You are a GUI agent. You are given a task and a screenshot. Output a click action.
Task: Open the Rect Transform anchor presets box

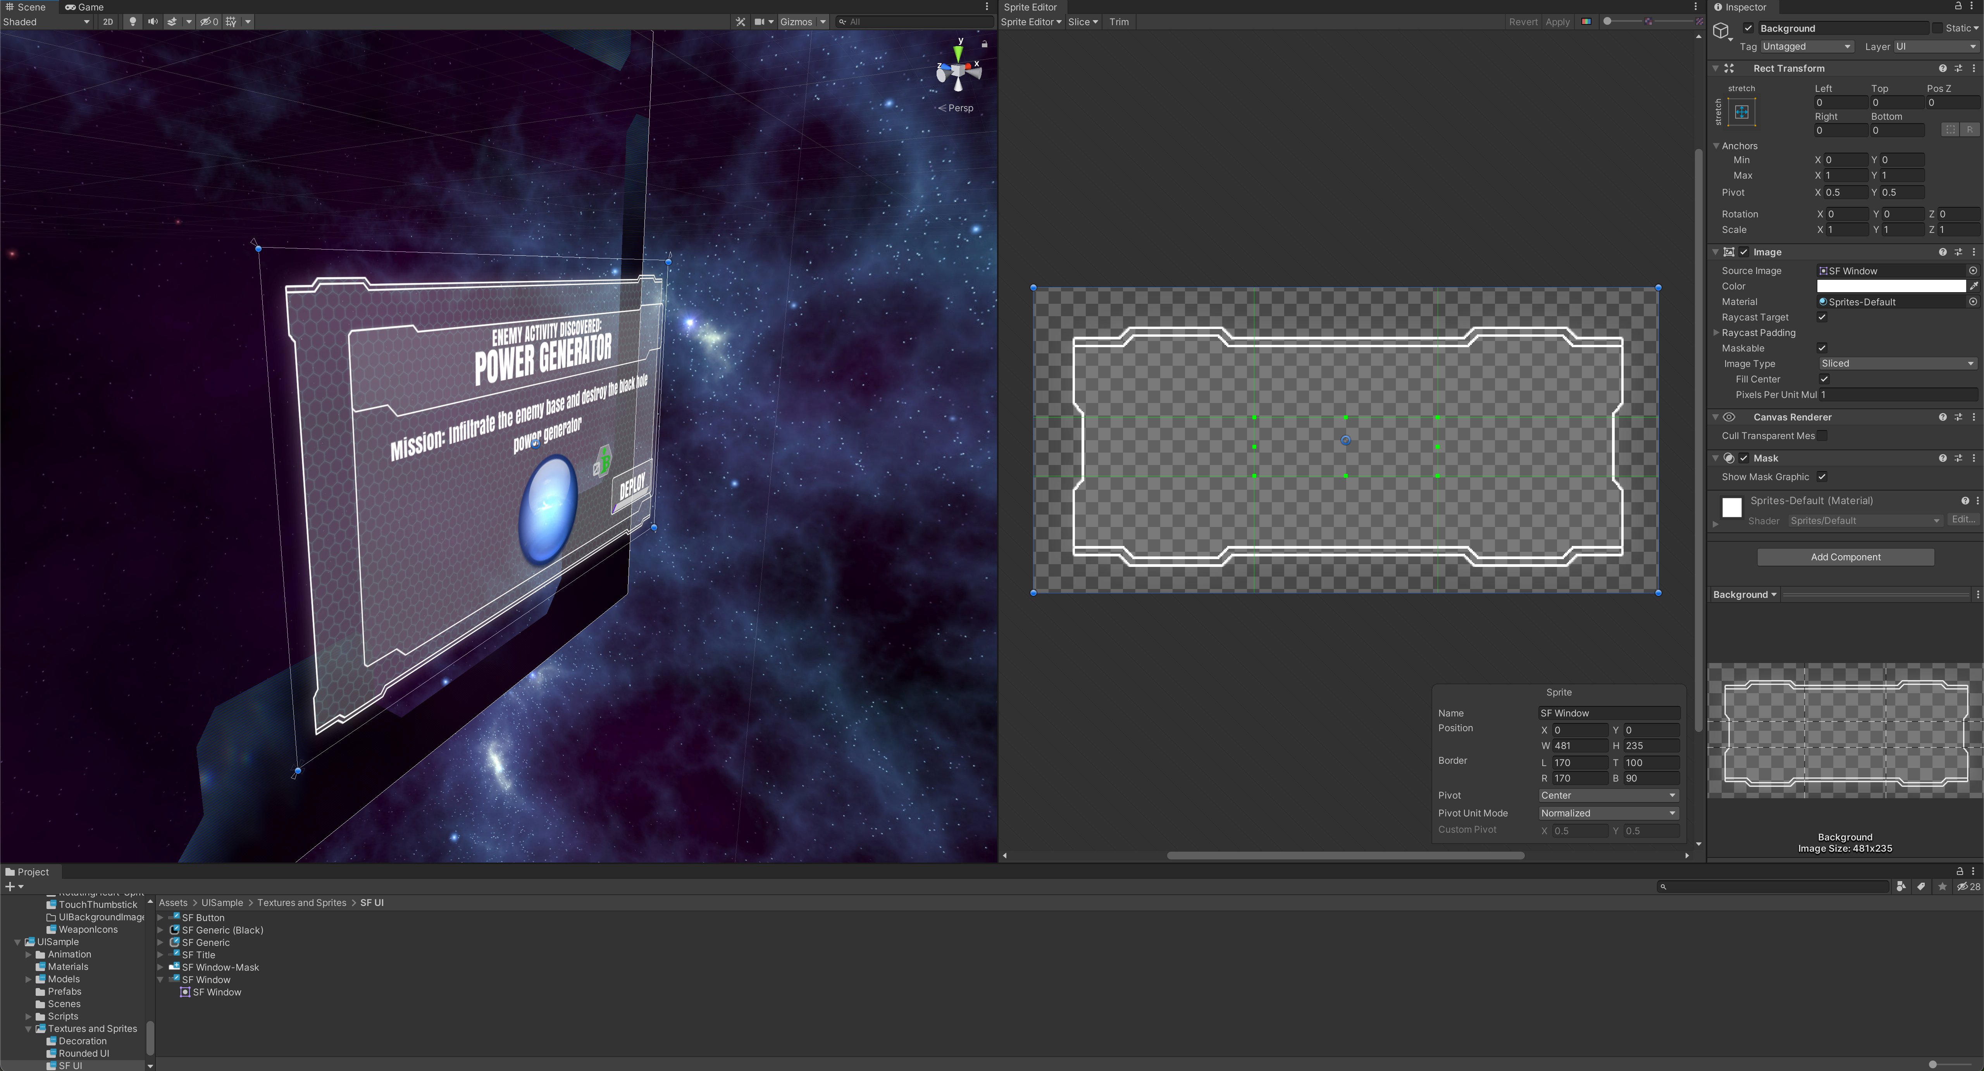tap(1741, 112)
